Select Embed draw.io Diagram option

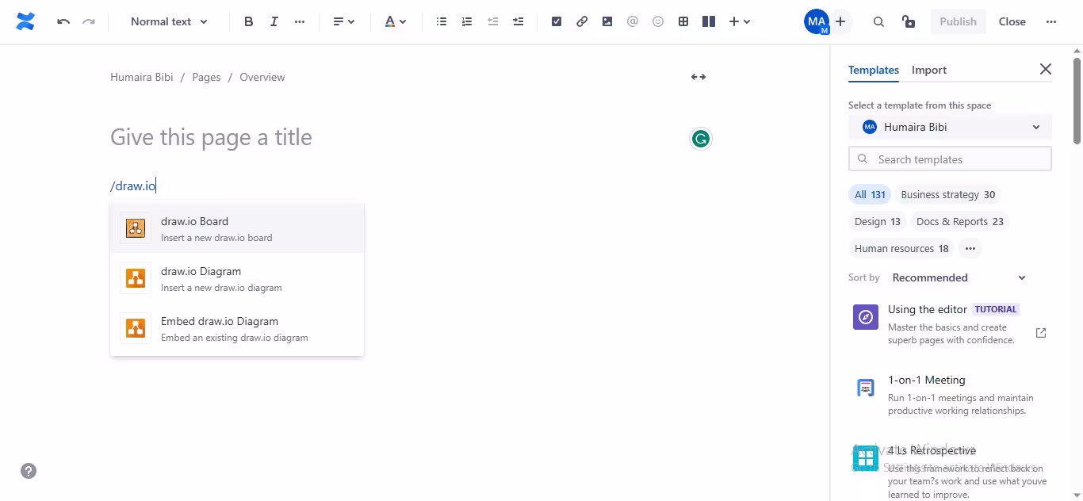[237, 328]
